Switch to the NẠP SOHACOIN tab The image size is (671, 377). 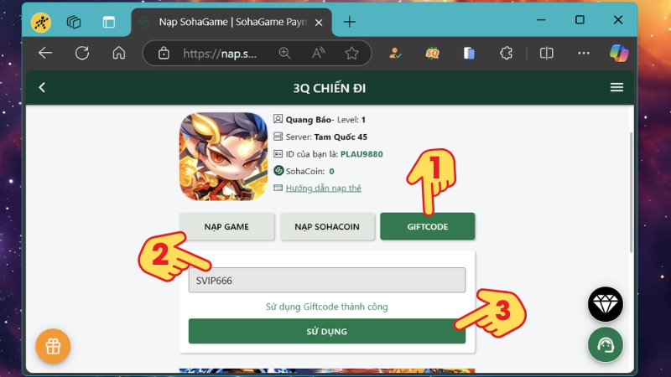327,226
